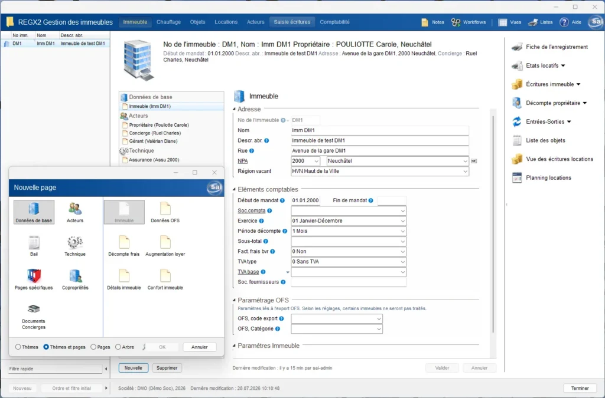Expand the Écritures immeuble menu

tap(578, 84)
